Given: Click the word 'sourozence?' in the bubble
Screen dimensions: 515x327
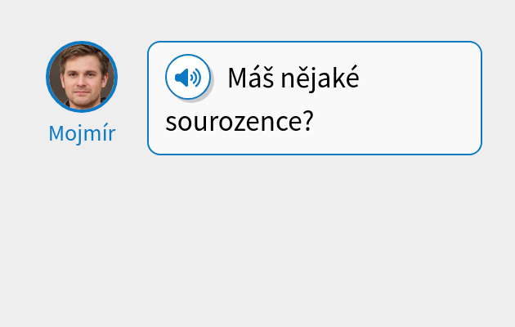Looking at the screenshot, I should 239,123.
